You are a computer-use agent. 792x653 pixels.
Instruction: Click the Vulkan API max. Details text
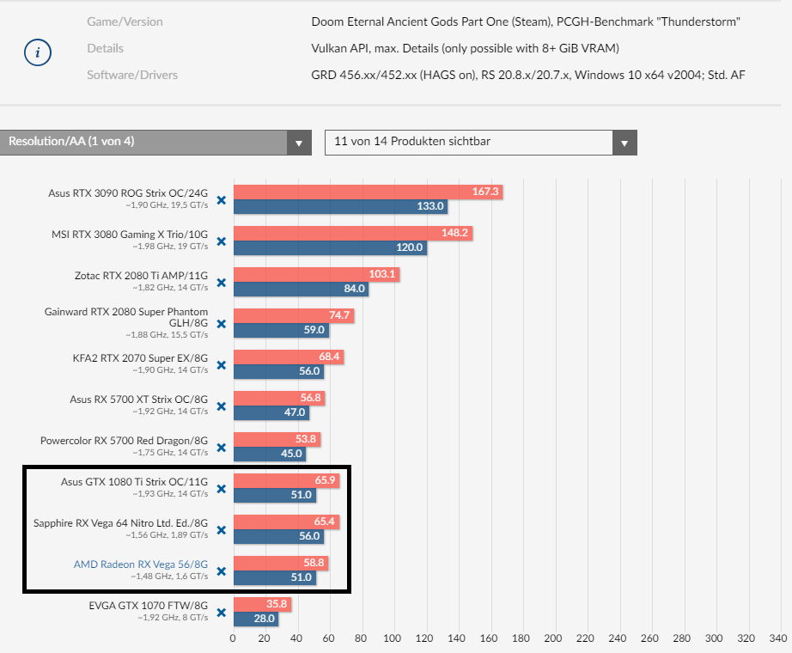click(x=466, y=48)
